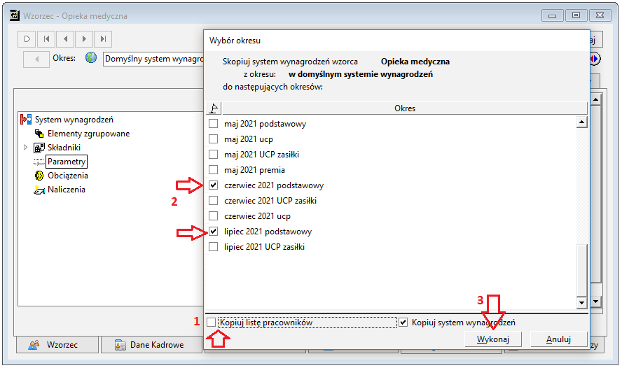Maximize the Wzorzec - Opieka medyczna window

pyautogui.click(x=576, y=15)
